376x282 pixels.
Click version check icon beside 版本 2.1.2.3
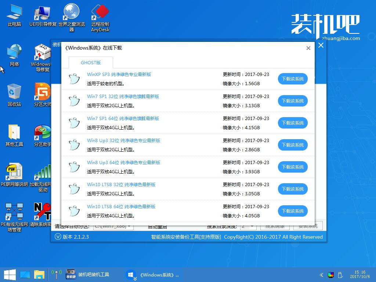58,237
